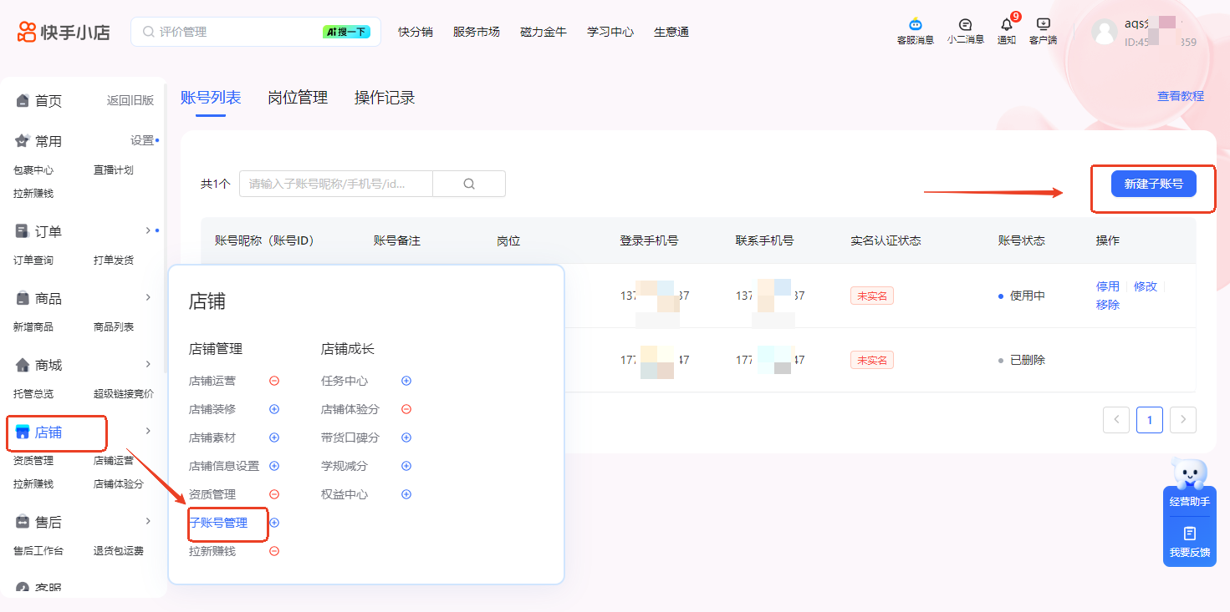Select page 1 in the pagination
The width and height of the screenshot is (1230, 612).
click(x=1150, y=420)
